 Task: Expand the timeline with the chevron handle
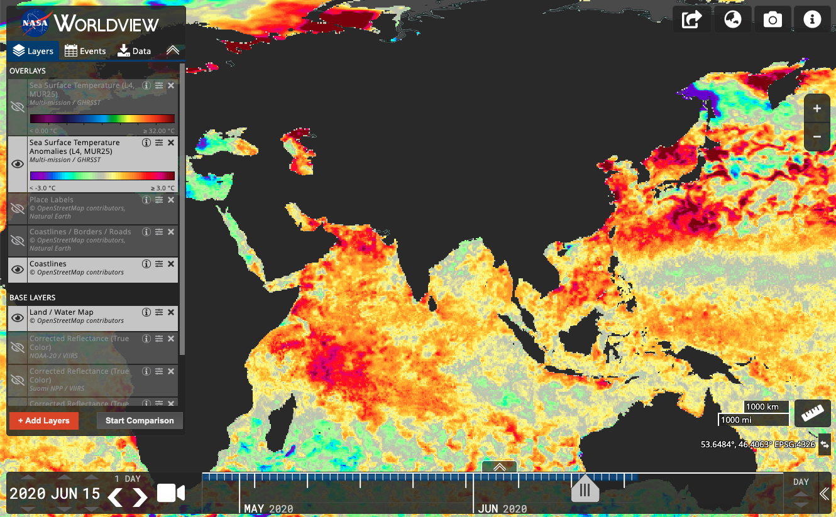point(500,467)
